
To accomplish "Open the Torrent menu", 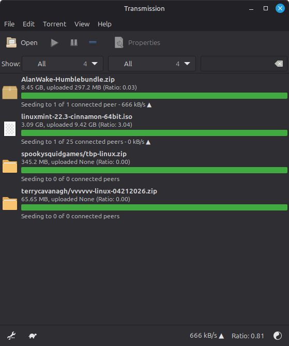I will tap(54, 24).
